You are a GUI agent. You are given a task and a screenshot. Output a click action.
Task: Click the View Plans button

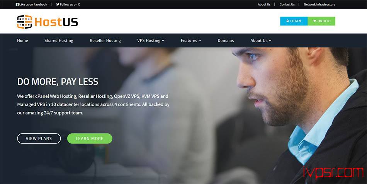pos(39,138)
